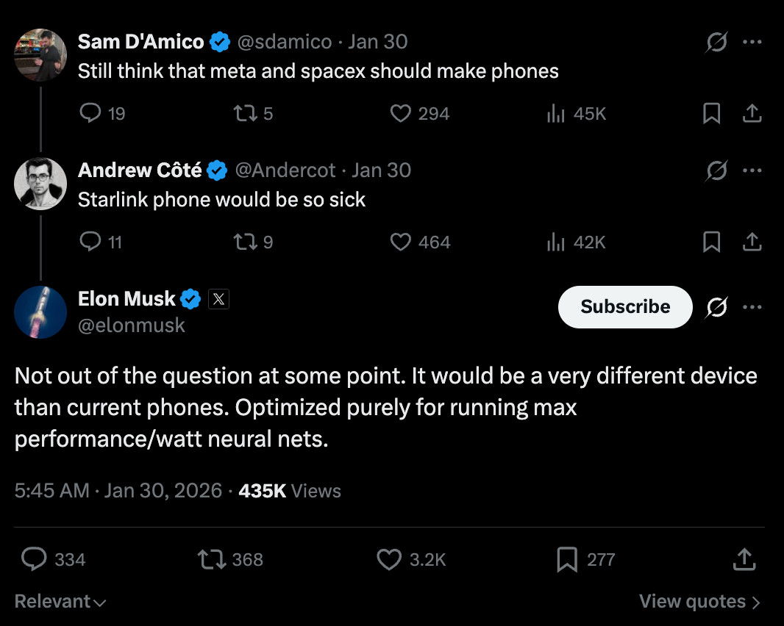The width and height of the screenshot is (784, 626).
Task: View analytics on Andrew Côté's tweet
Action: [556, 242]
